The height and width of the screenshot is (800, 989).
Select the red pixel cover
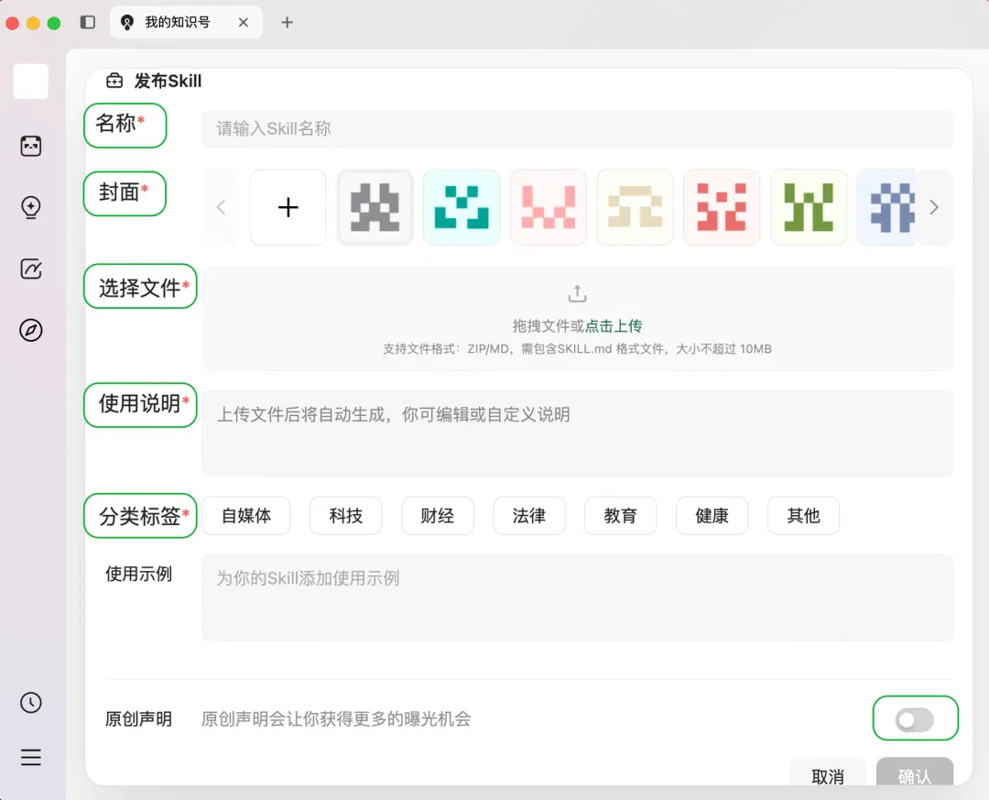(722, 207)
